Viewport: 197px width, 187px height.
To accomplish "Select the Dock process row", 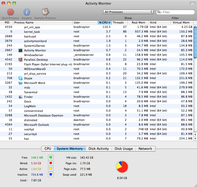I will coord(97,102).
